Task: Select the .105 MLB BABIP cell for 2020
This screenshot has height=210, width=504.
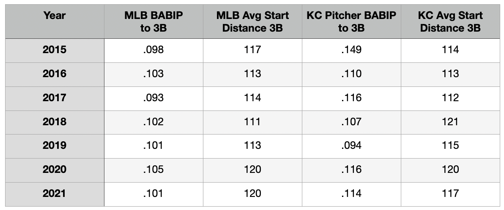Action: (x=153, y=170)
